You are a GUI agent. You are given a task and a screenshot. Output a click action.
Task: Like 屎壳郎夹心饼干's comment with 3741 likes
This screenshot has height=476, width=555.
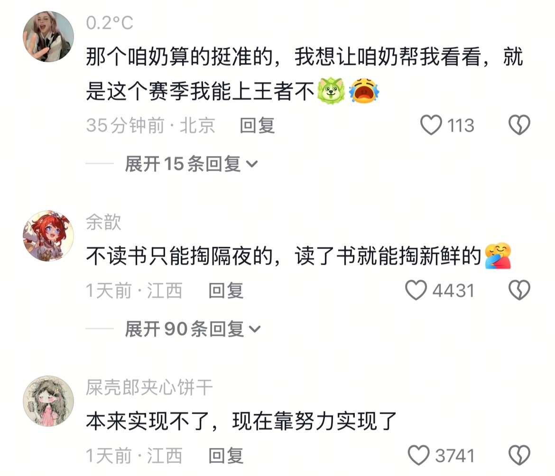click(419, 455)
